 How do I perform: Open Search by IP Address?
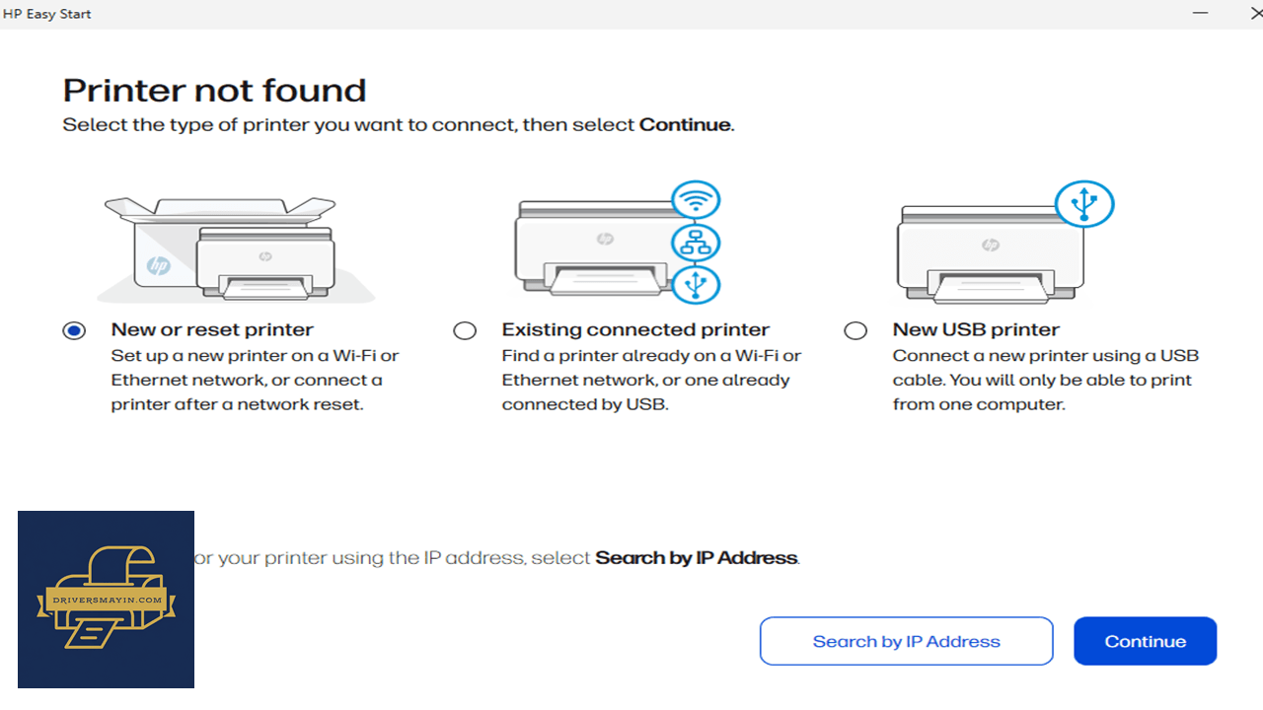pos(907,641)
